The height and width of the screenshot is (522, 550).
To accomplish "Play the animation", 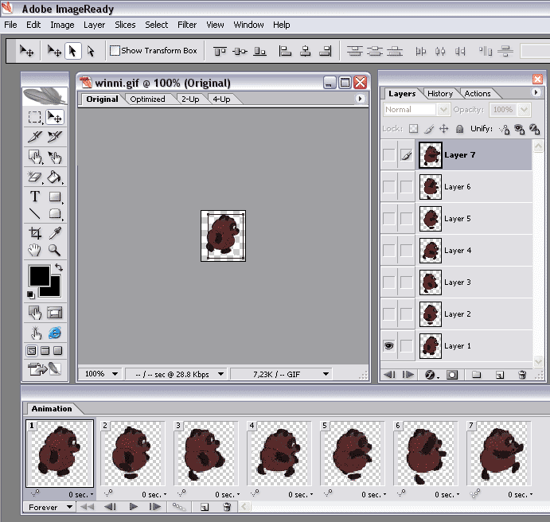I will tap(133, 507).
